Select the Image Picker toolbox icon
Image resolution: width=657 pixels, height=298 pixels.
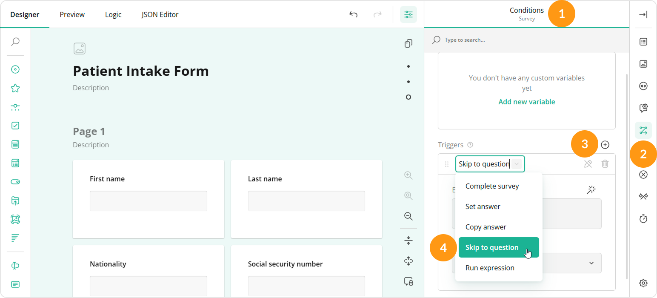tap(15, 219)
